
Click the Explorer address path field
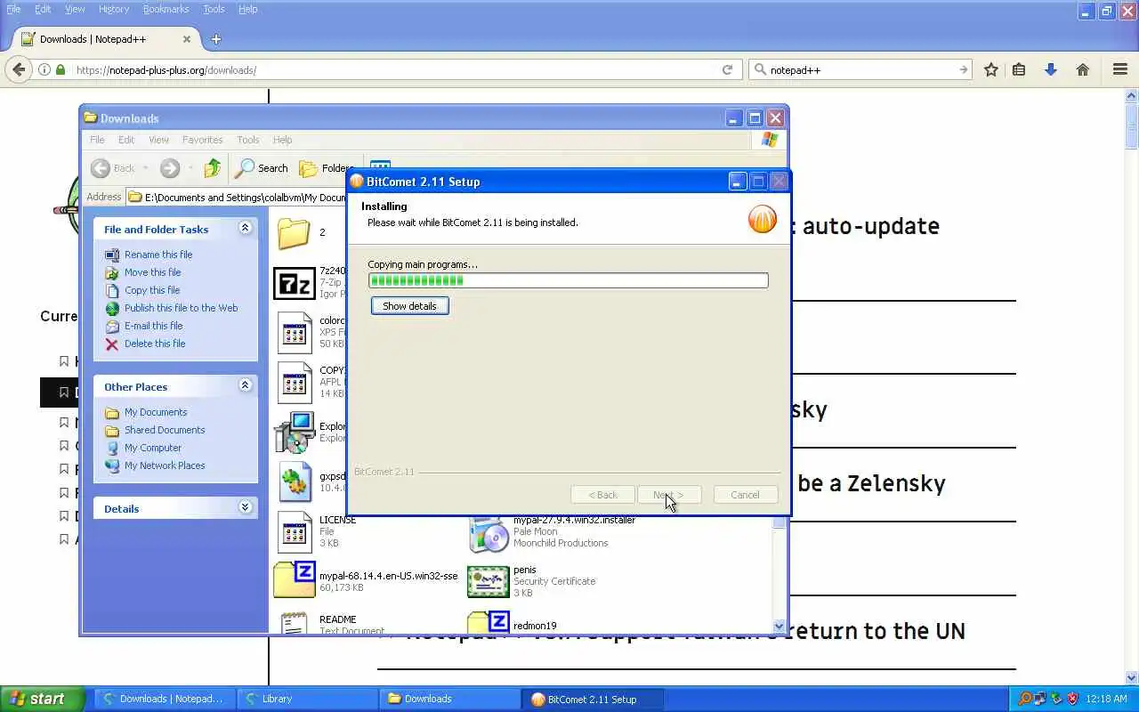point(237,198)
